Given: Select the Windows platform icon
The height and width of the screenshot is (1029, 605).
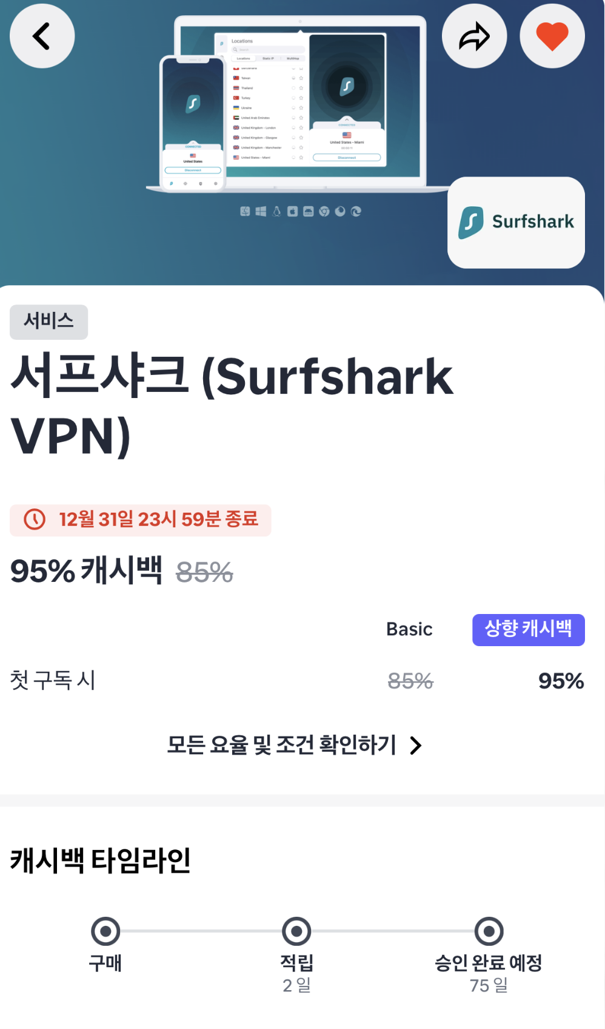Looking at the screenshot, I should pos(260,211).
